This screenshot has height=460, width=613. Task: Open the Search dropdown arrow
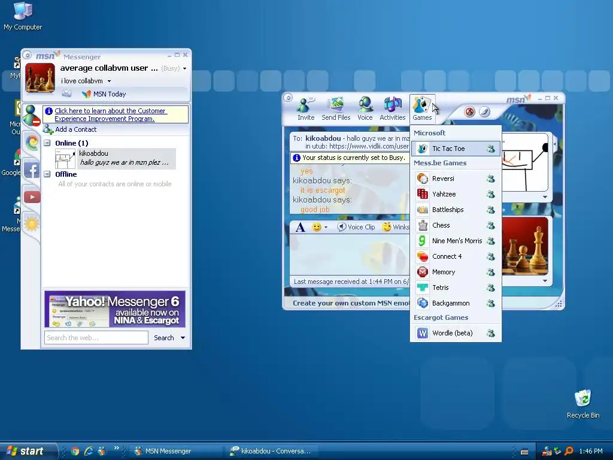(x=183, y=338)
